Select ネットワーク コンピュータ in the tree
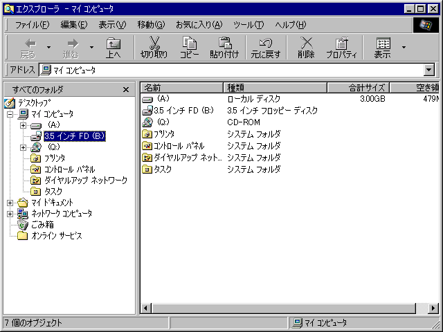Image resolution: width=443 pixels, height=332 pixels. coord(62,214)
